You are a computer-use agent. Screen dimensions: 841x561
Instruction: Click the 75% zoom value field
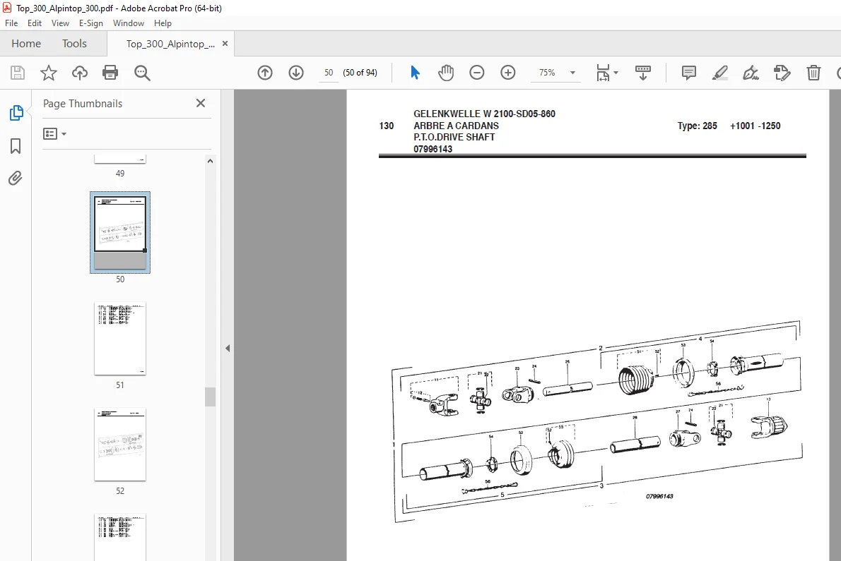pyautogui.click(x=547, y=72)
